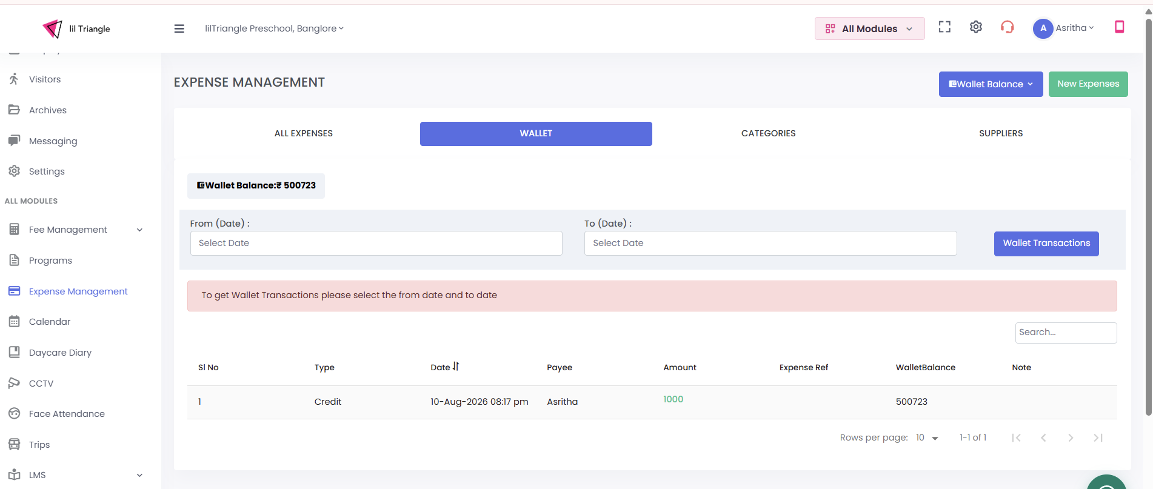Open Archives in sidebar
This screenshot has height=489, width=1153.
(48, 110)
